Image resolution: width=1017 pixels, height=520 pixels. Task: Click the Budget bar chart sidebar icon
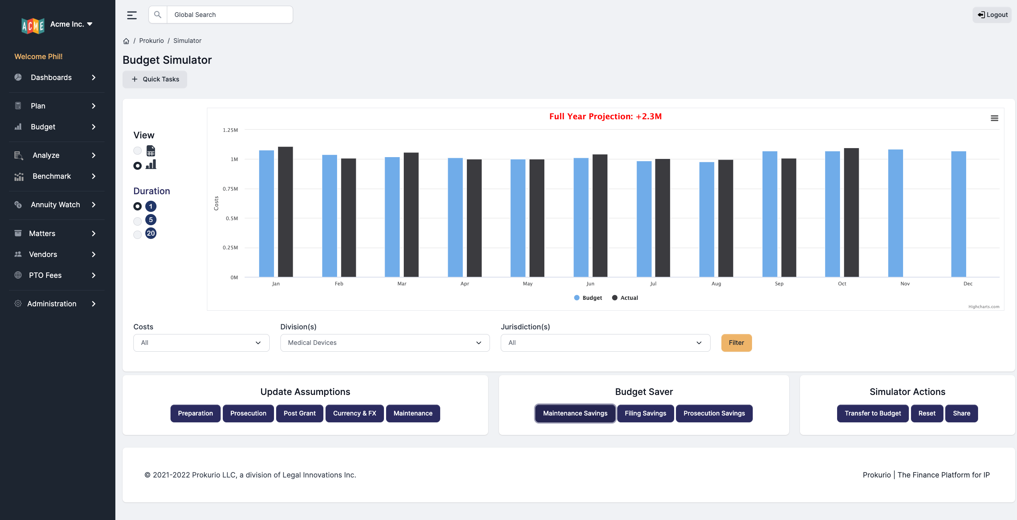18,126
